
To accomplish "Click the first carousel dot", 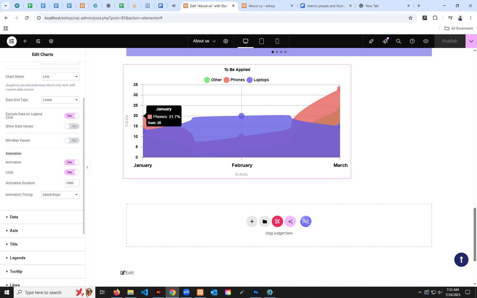I will 273,52.
